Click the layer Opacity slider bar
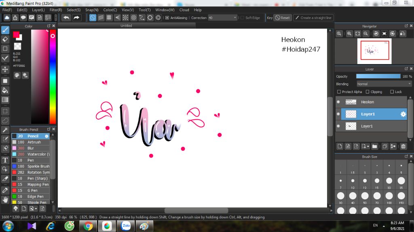 [378, 76]
